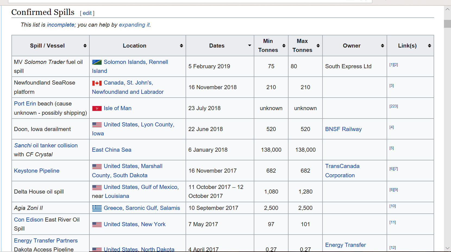The width and height of the screenshot is (451, 252).
Task: Open the East China Sea link
Action: (x=111, y=150)
